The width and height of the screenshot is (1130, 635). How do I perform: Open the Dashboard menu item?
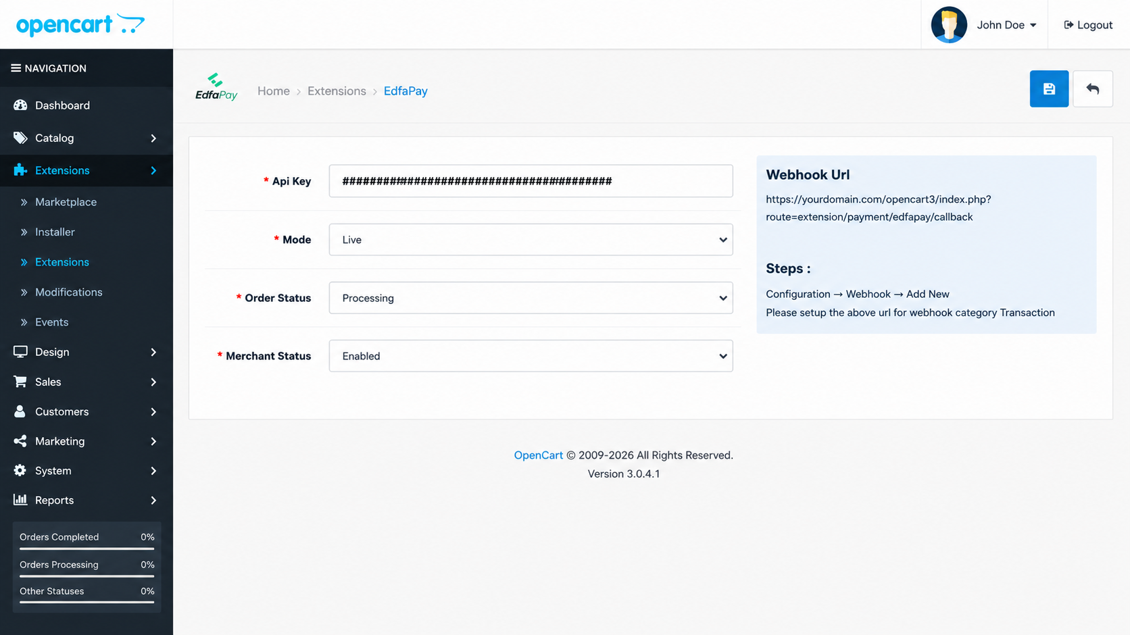click(87, 105)
